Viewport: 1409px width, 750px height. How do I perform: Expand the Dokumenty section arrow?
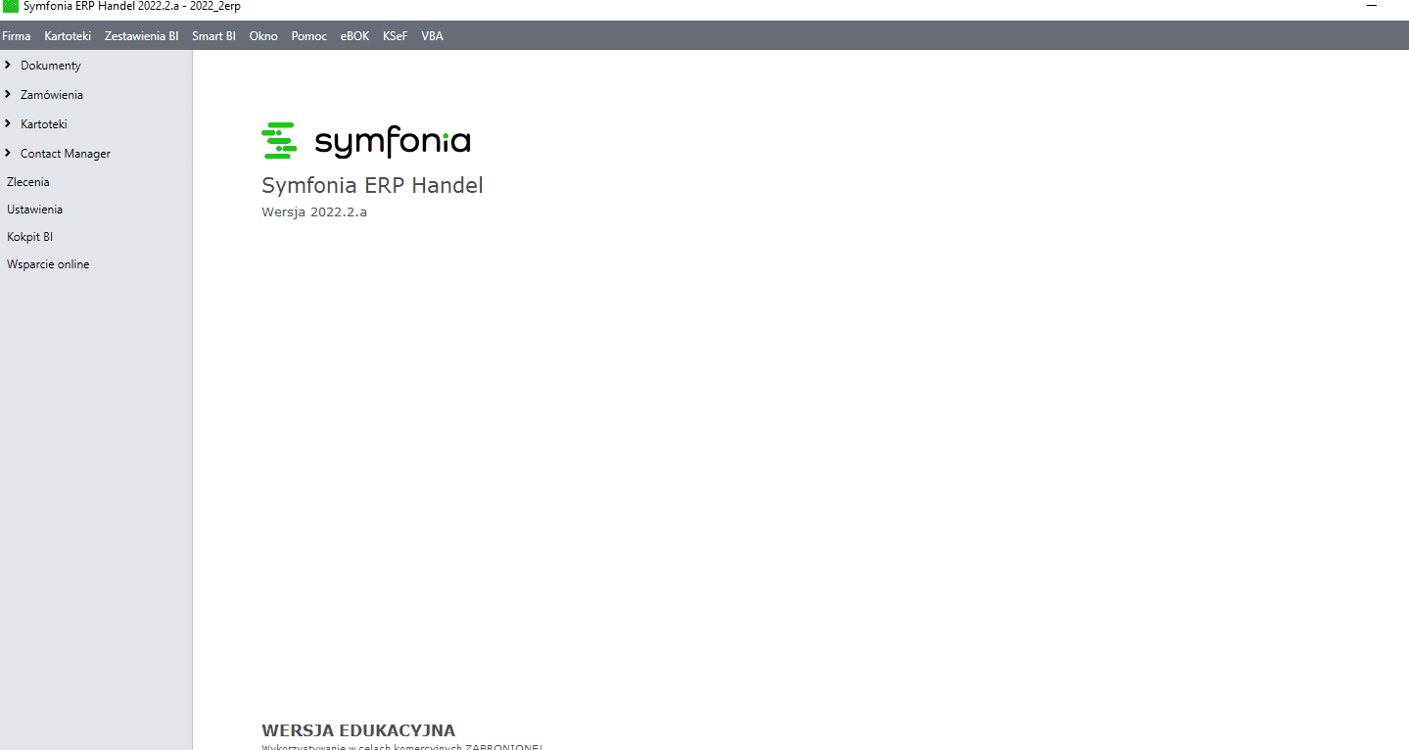(8, 66)
